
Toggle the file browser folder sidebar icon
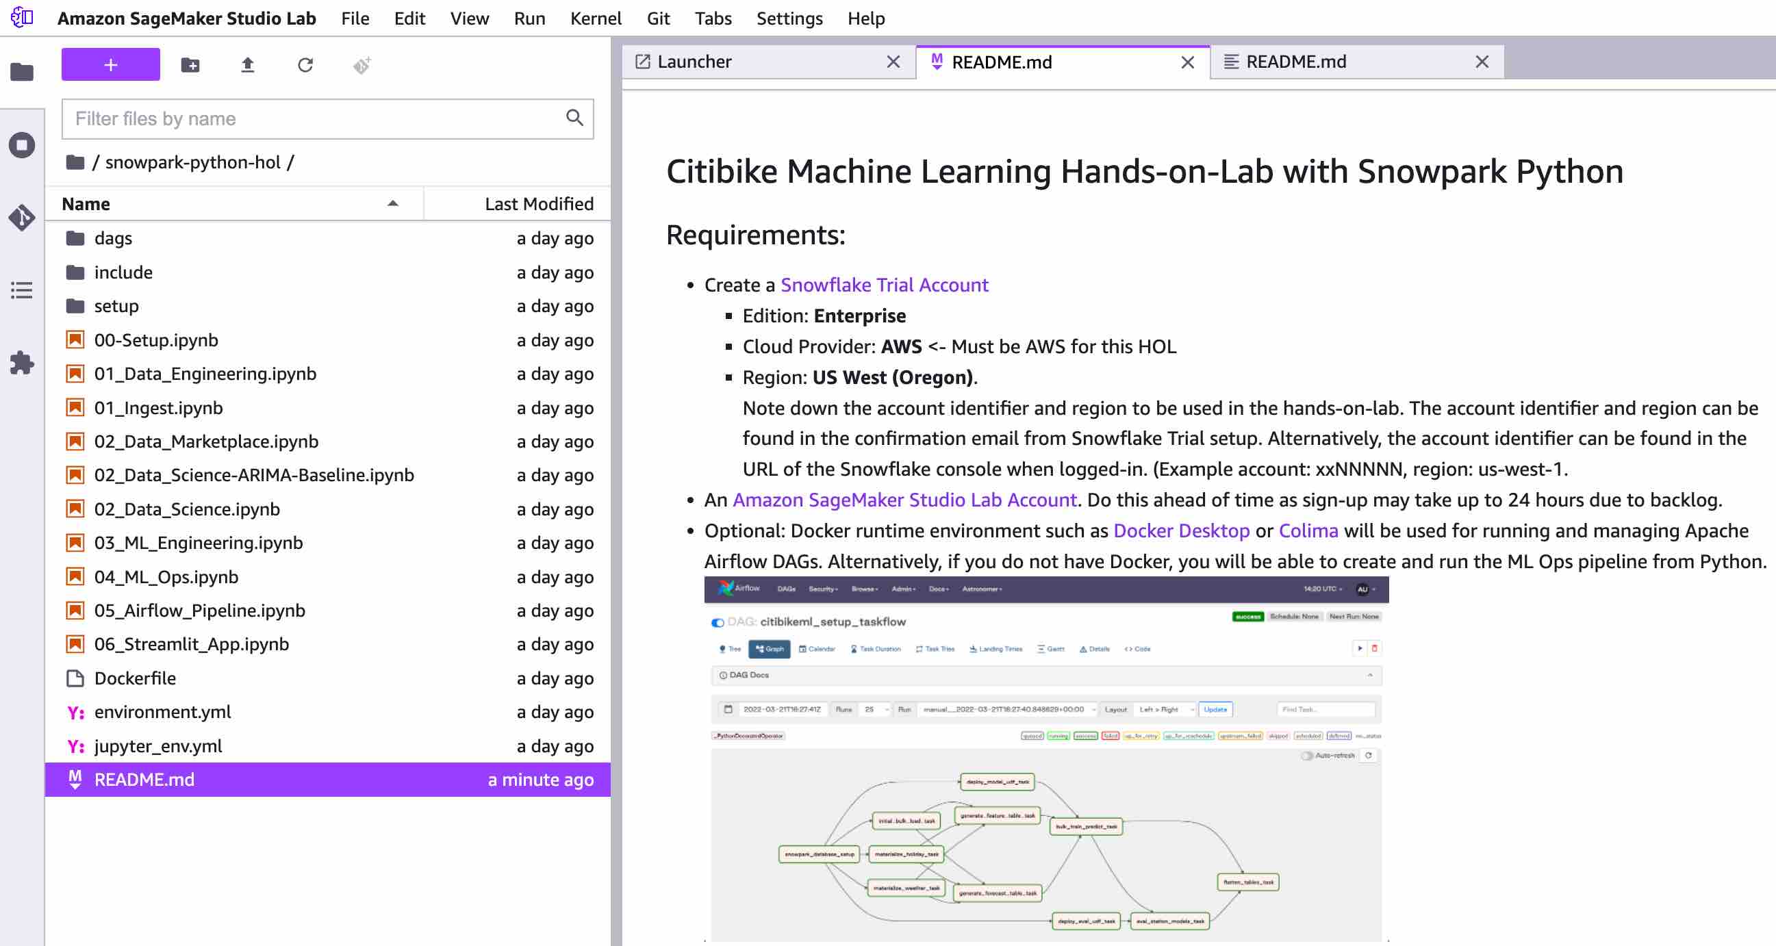pyautogui.click(x=22, y=72)
